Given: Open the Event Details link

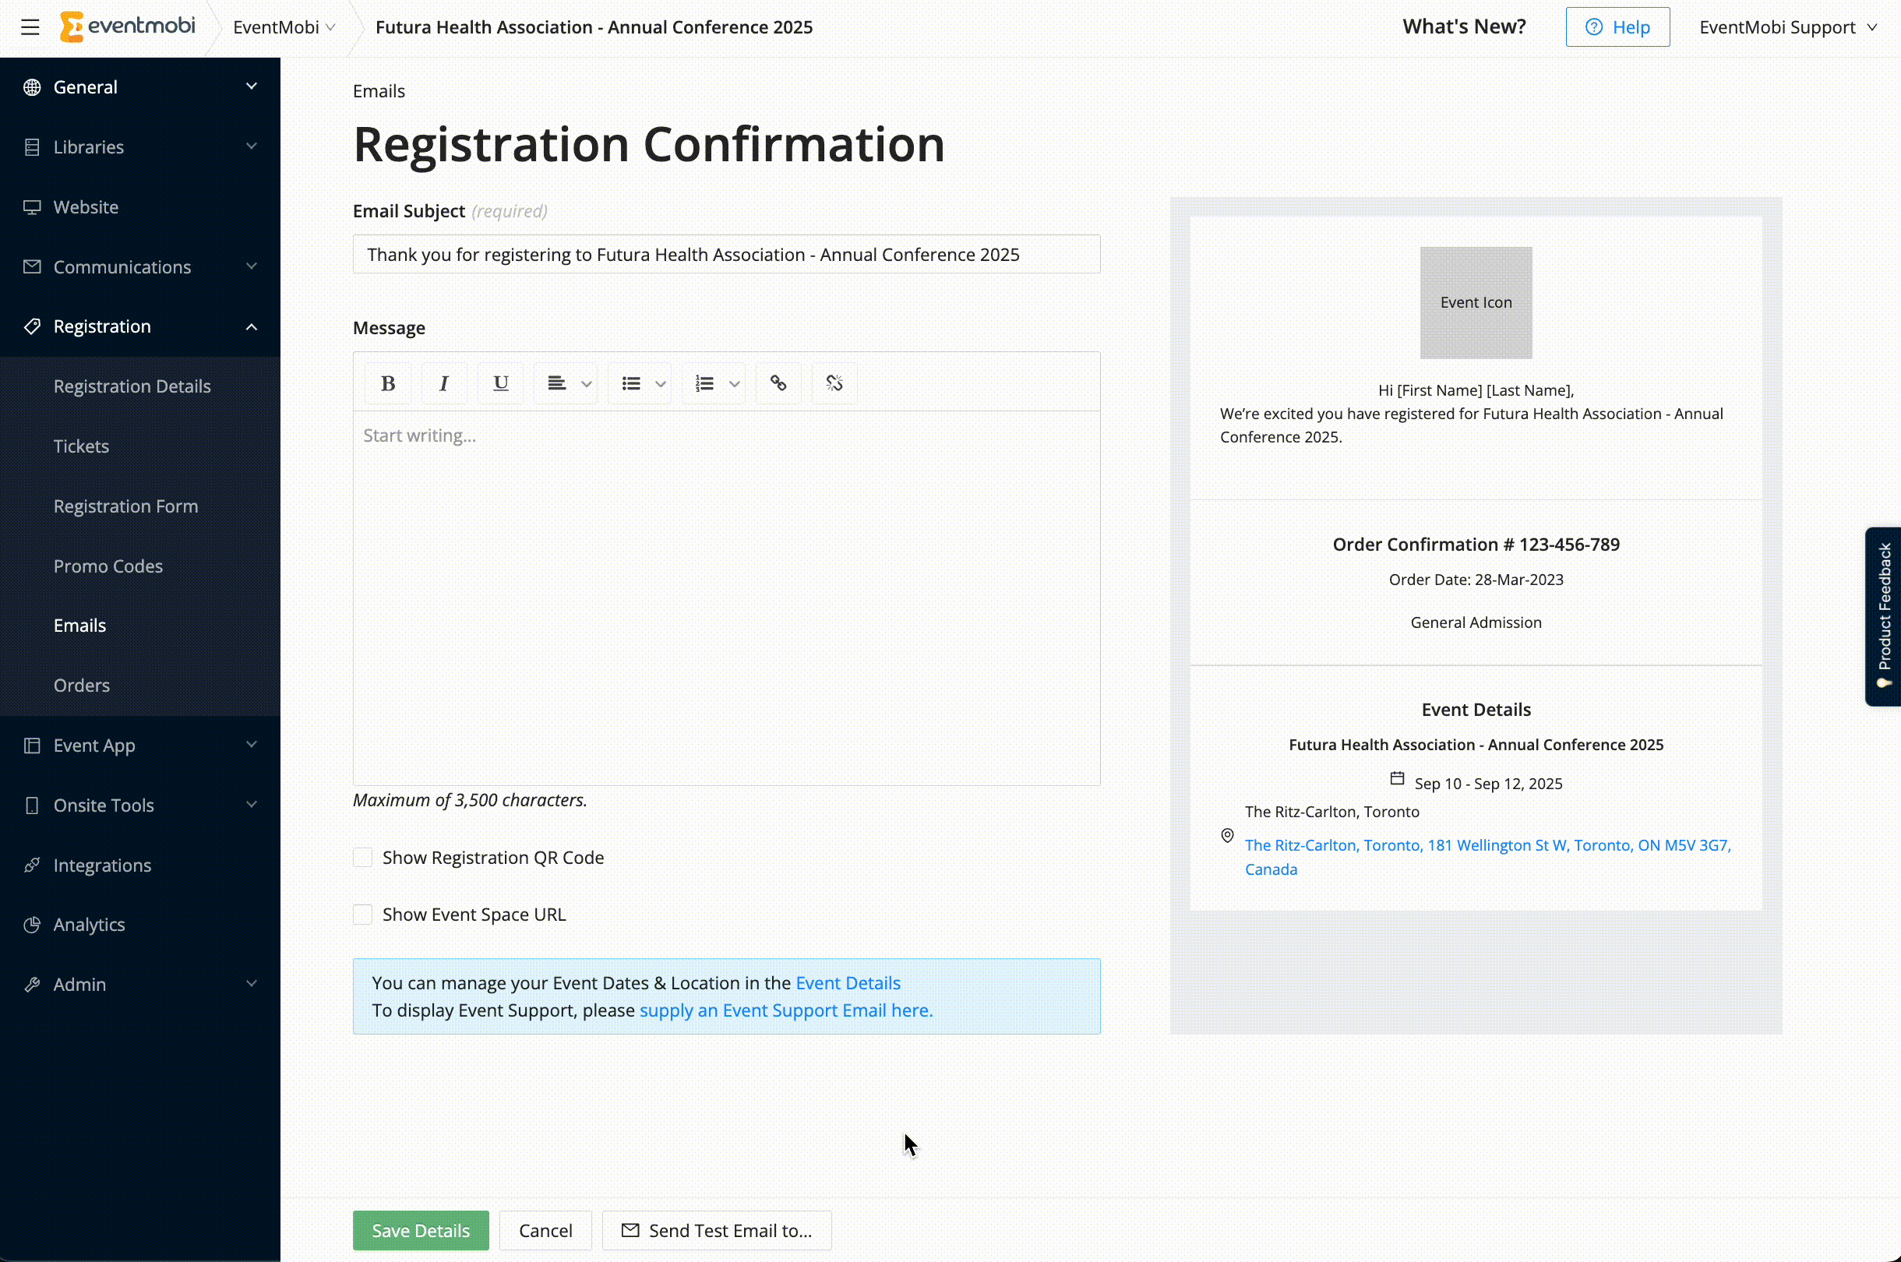Looking at the screenshot, I should tap(848, 982).
